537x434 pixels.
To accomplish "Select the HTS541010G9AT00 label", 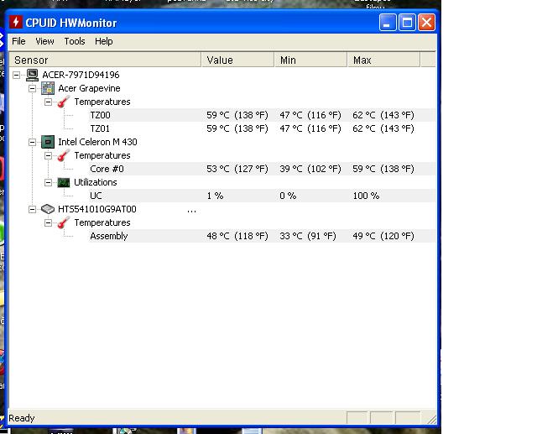I will [97, 209].
